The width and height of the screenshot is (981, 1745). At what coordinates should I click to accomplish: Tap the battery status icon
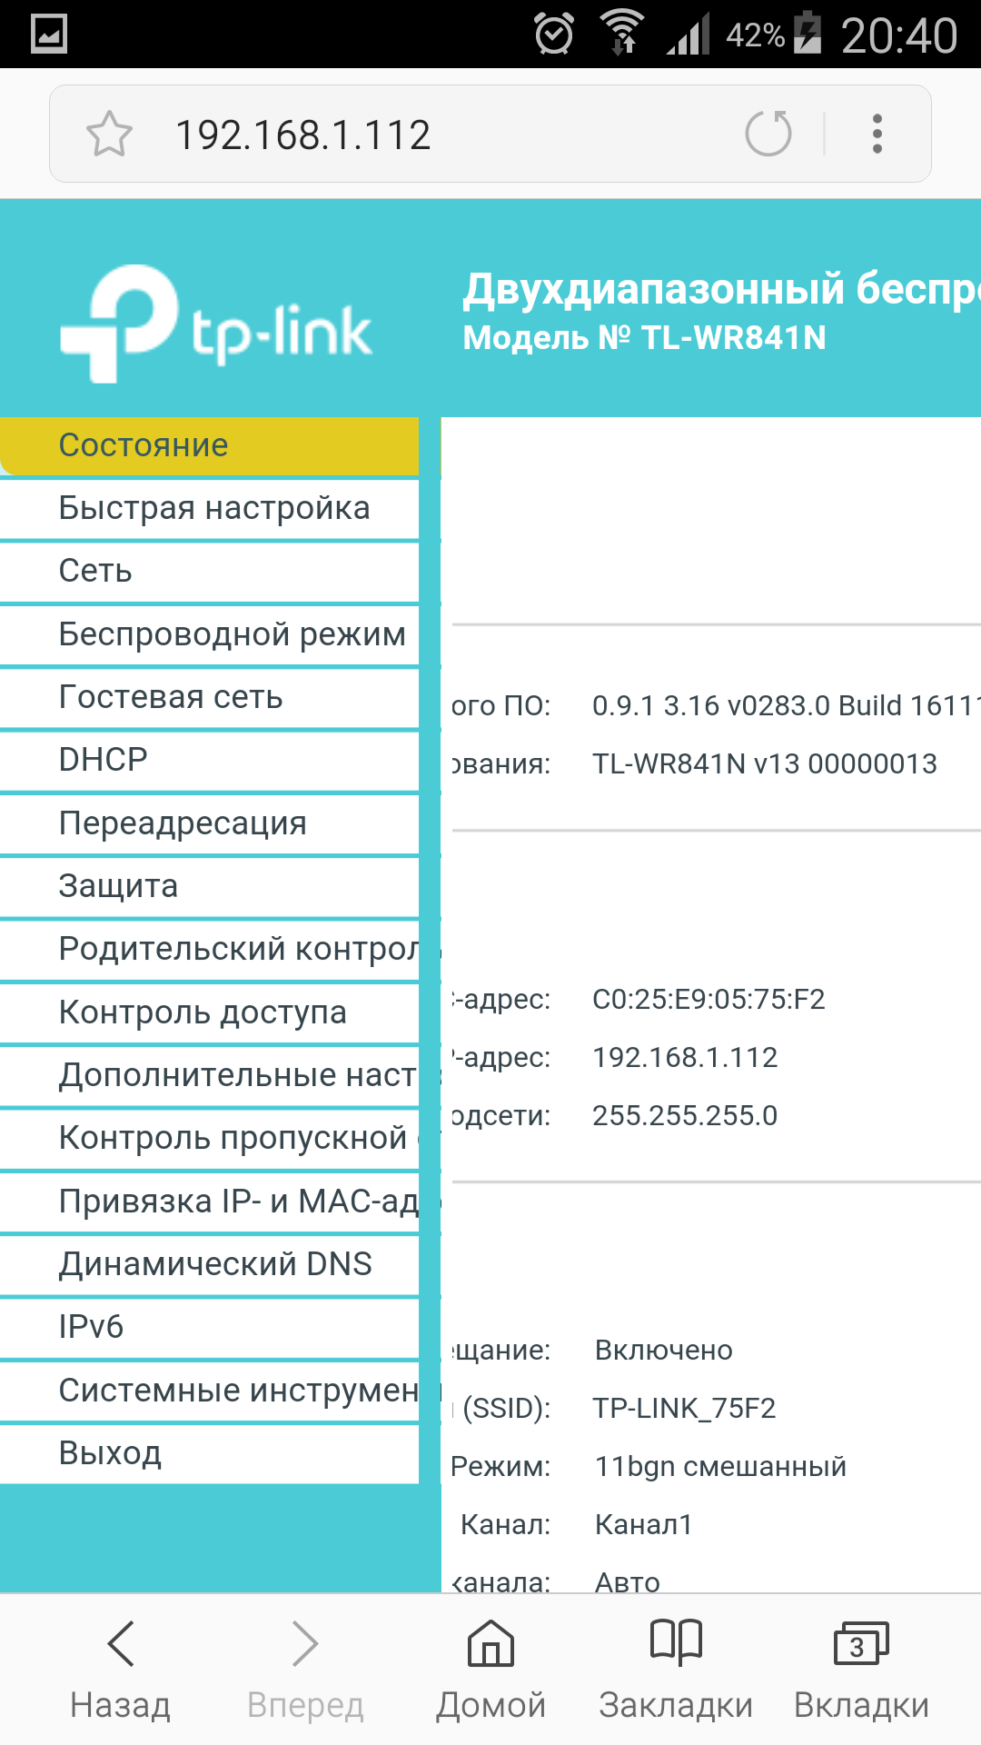[x=807, y=33]
